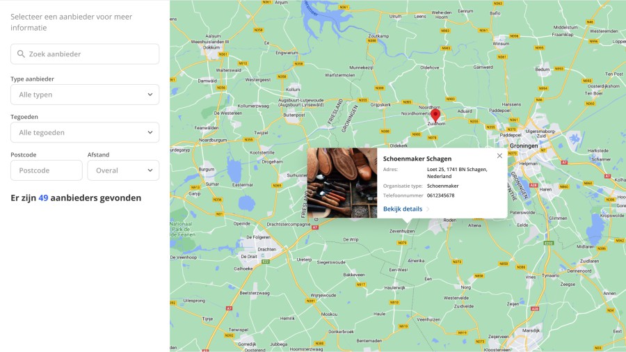Click the Postcode input field

click(x=47, y=170)
